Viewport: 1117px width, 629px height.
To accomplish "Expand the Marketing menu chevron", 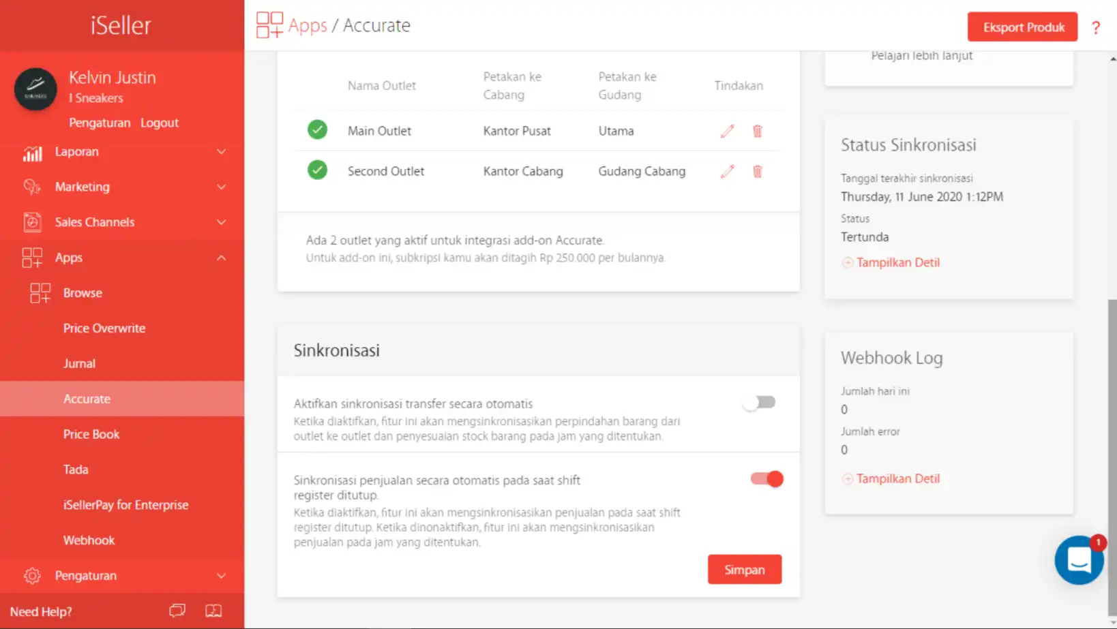I will coord(221,187).
